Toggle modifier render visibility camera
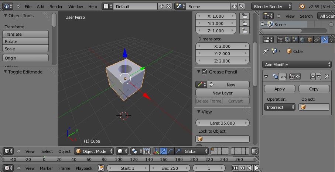Viewport: 335px width, 172px height. pyautogui.click(x=292, y=76)
